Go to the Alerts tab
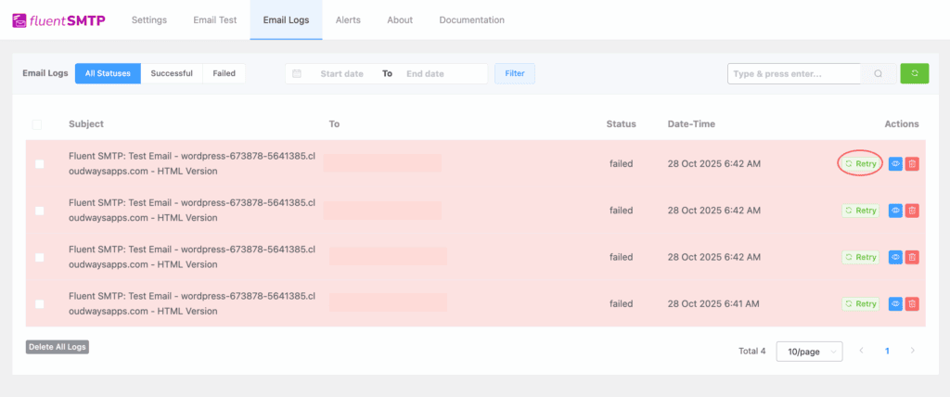The image size is (950, 397). click(349, 20)
